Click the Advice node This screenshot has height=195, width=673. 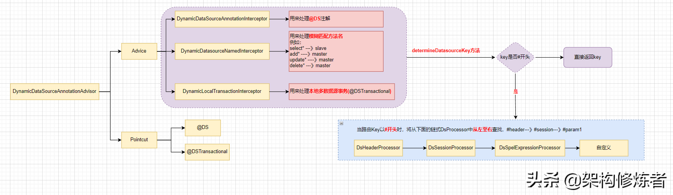139,51
